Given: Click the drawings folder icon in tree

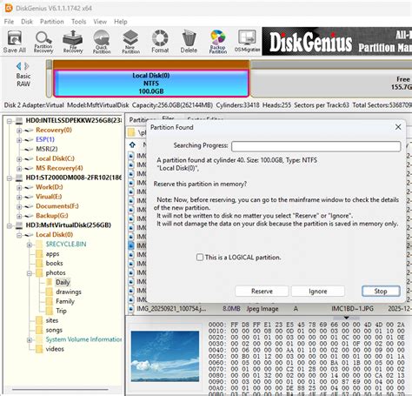Looking at the screenshot, I should [50, 292].
